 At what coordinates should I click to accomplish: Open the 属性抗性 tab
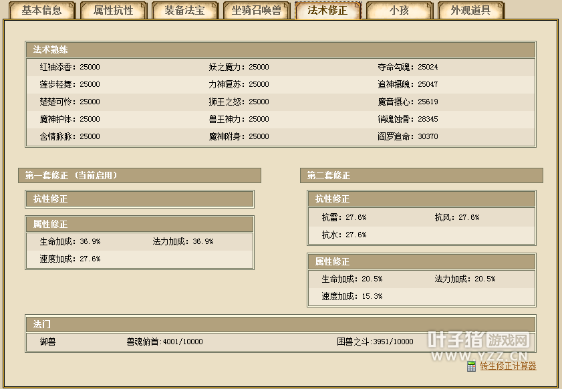click(113, 10)
